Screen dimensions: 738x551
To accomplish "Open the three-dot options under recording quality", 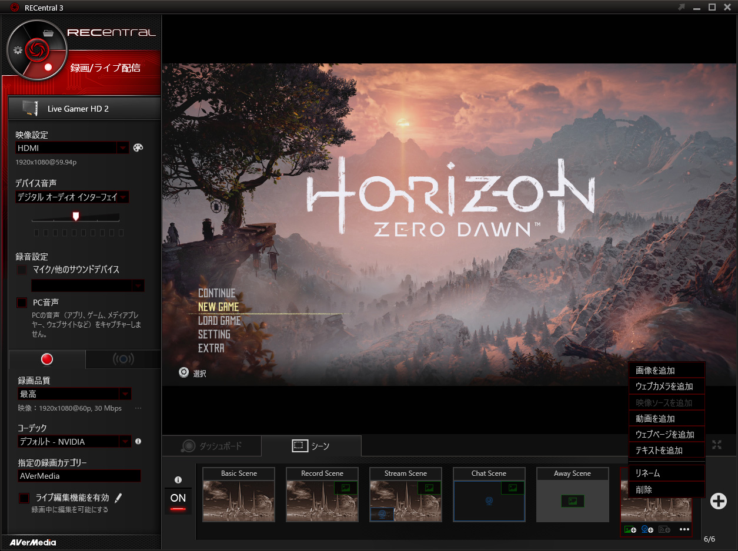I will click(138, 408).
